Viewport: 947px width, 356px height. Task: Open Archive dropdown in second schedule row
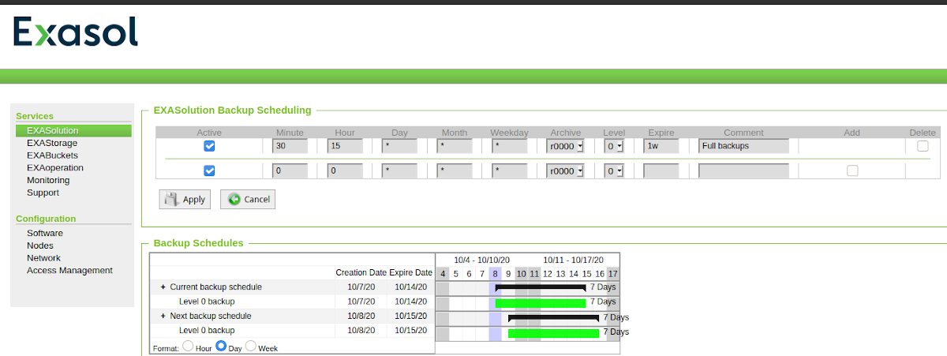565,171
